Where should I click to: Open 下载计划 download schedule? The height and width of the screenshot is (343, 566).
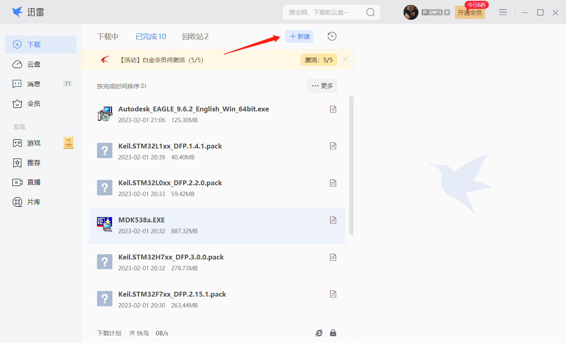tap(109, 333)
